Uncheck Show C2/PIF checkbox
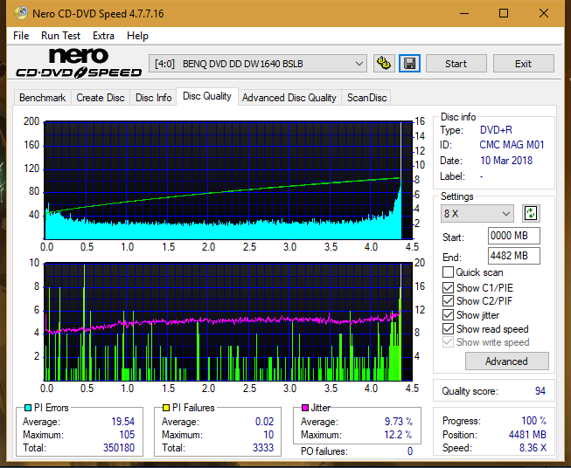Screen dimensions: 571x468 tap(448, 301)
